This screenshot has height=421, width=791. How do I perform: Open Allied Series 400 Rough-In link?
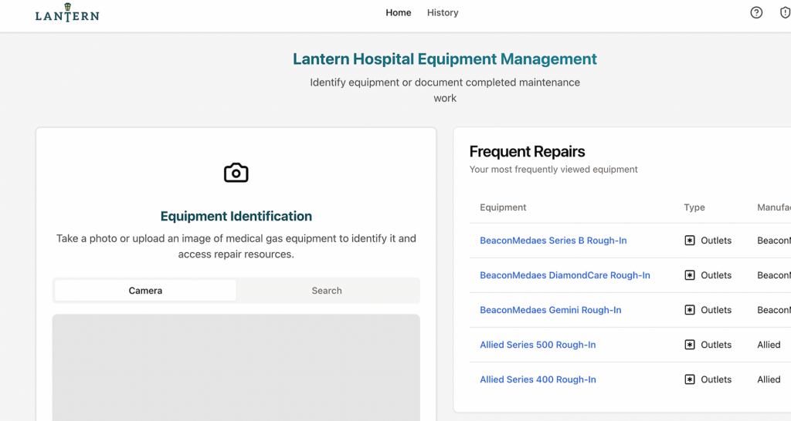tap(538, 379)
